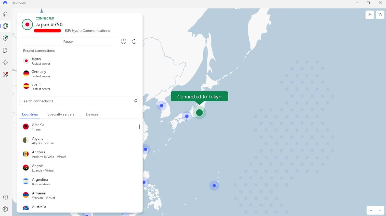This screenshot has height=216, width=386.
Task: Select Albania Tirana list entry
Action: coord(79,127)
